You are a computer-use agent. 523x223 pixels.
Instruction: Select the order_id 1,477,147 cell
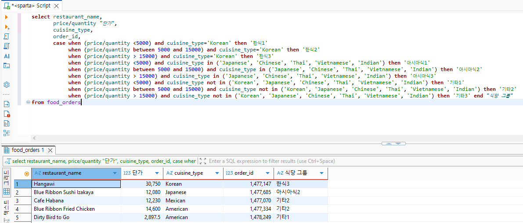point(249,183)
